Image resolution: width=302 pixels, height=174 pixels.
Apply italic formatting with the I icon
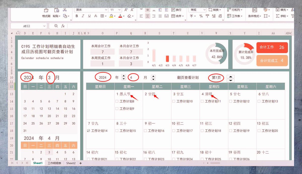pos(83,16)
